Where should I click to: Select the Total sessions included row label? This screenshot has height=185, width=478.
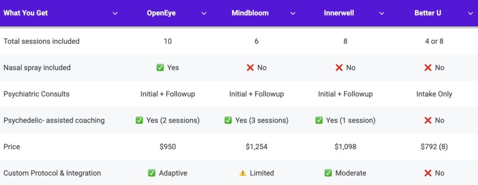(x=42, y=41)
